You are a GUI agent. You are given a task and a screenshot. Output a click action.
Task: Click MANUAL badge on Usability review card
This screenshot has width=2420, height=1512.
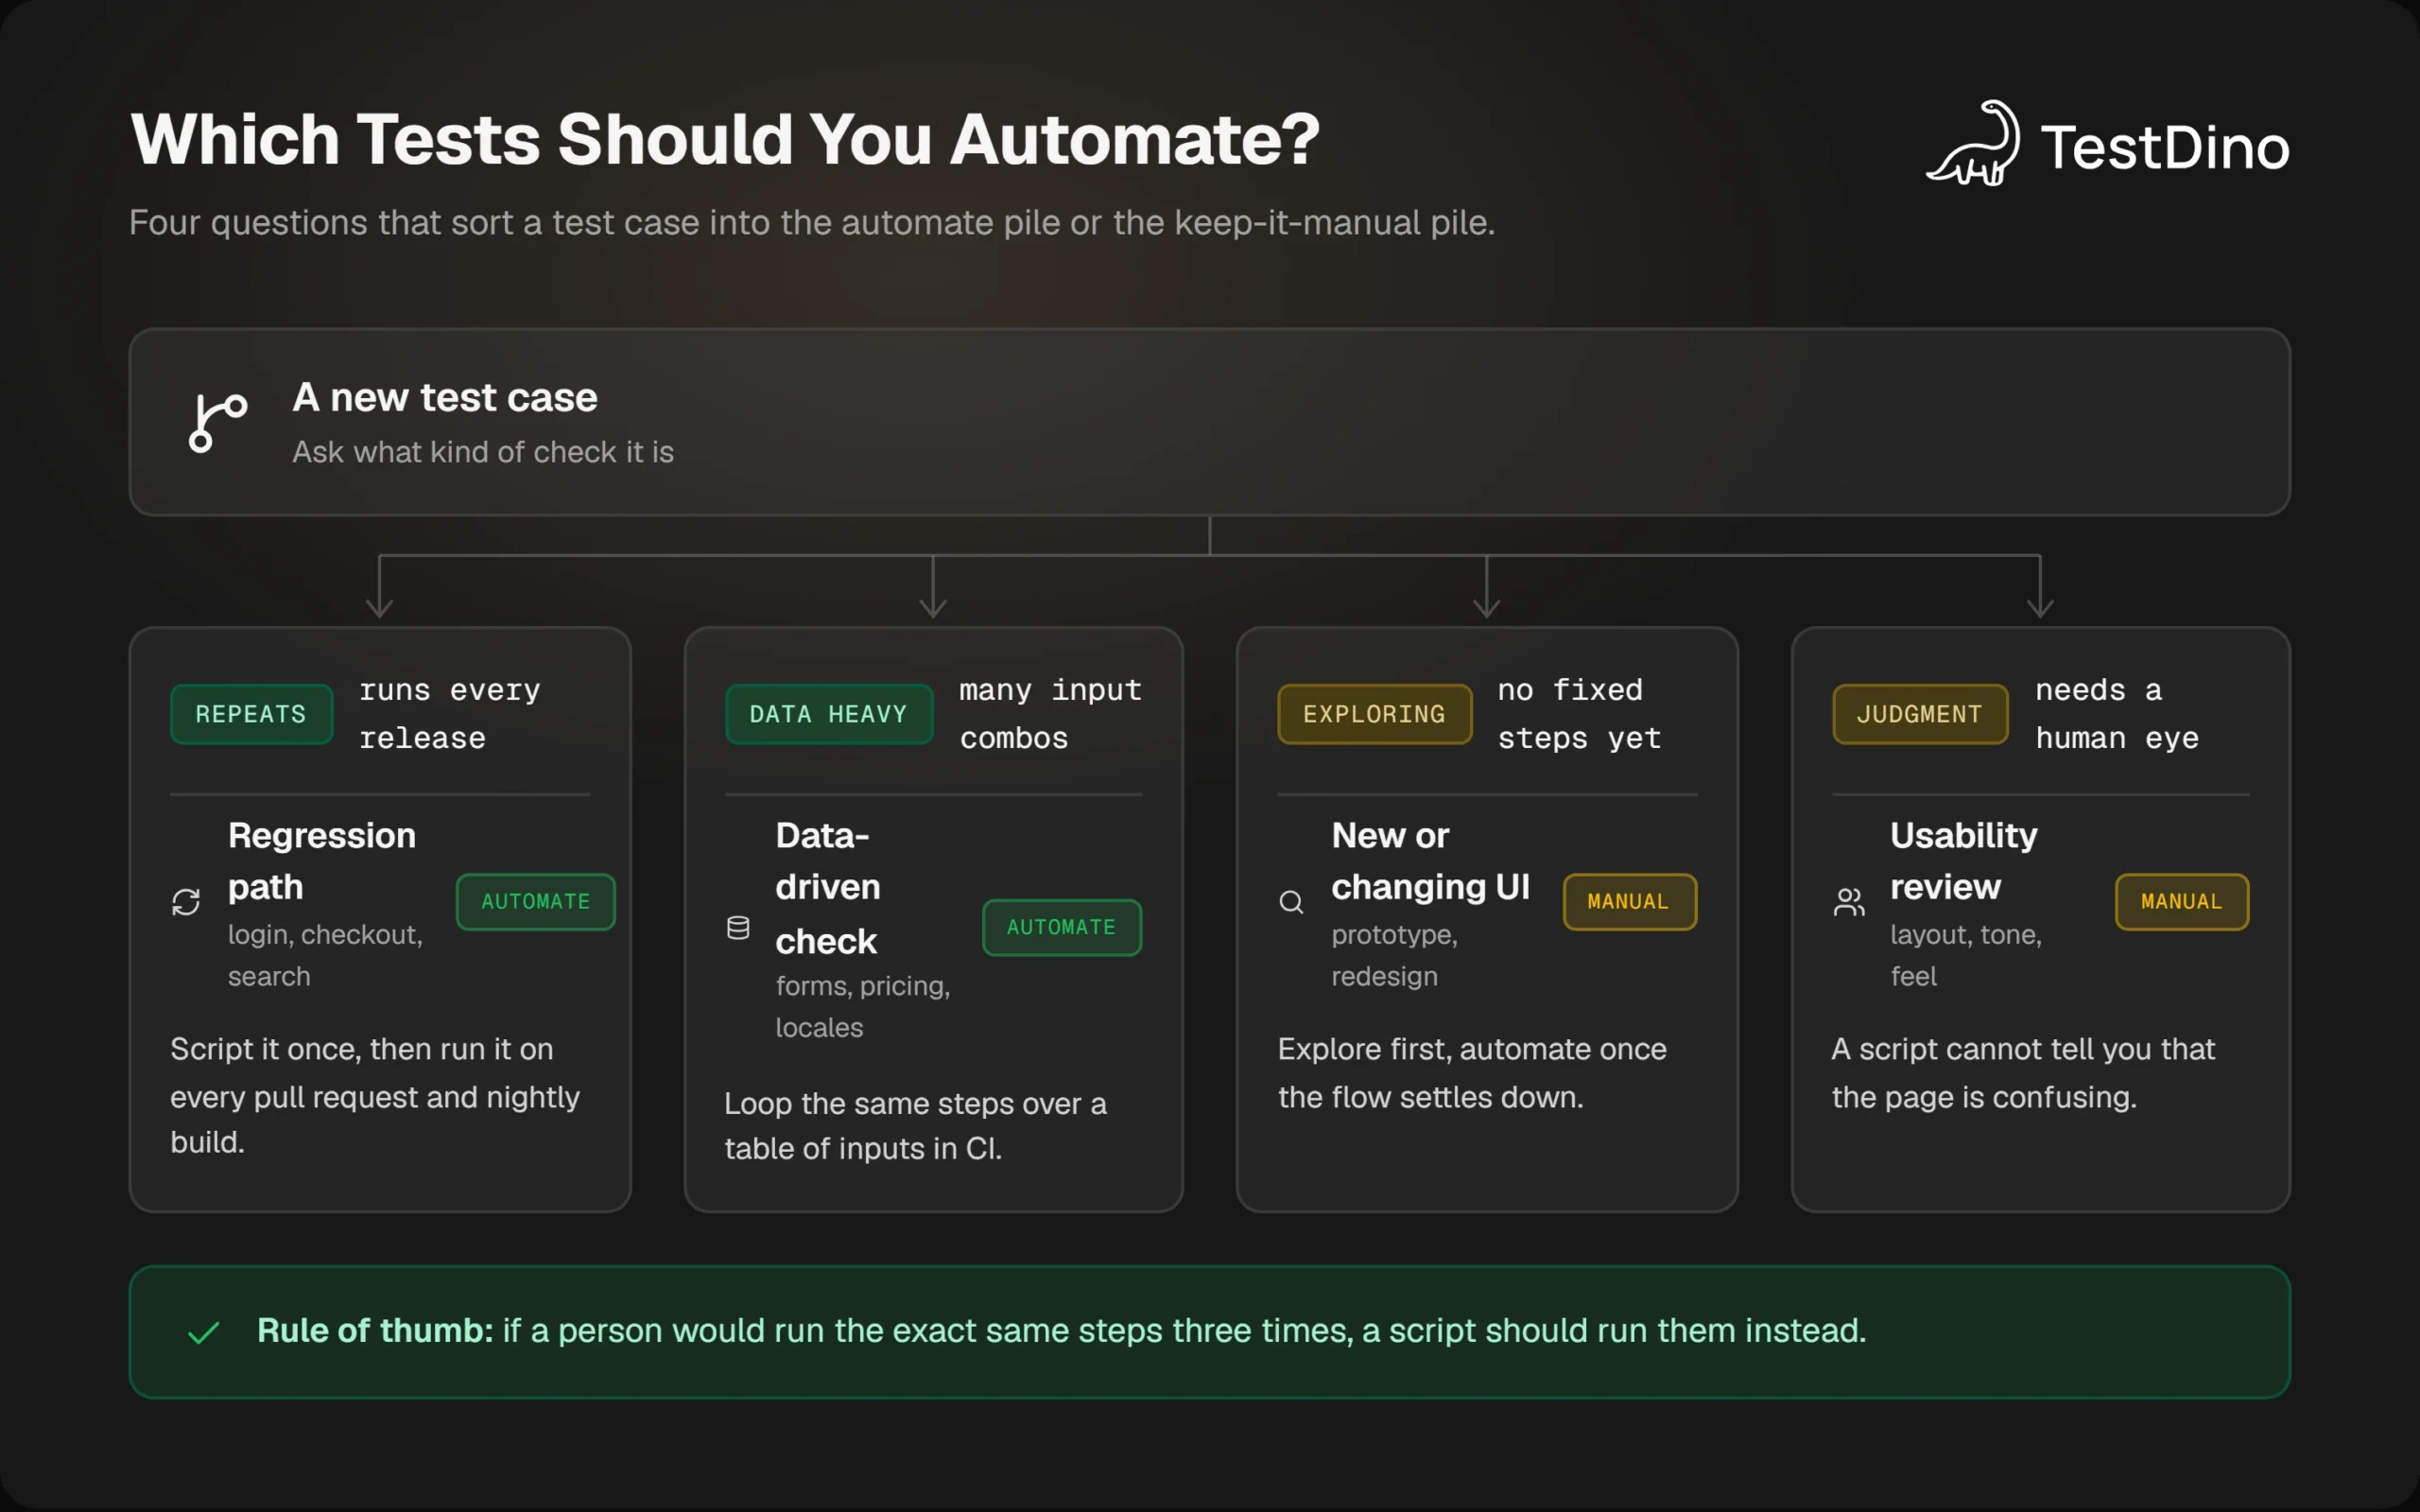point(2182,902)
